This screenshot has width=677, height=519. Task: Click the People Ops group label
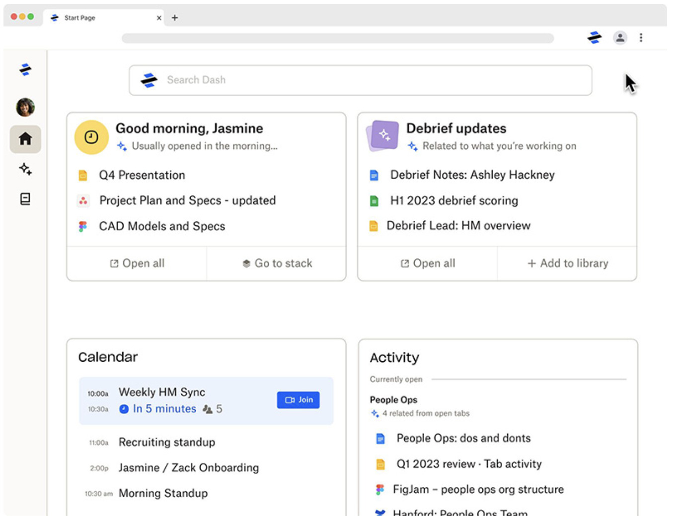point(393,400)
